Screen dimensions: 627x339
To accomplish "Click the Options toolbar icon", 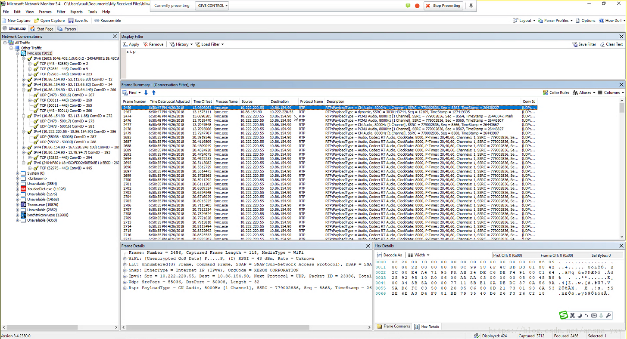I will 578,21.
